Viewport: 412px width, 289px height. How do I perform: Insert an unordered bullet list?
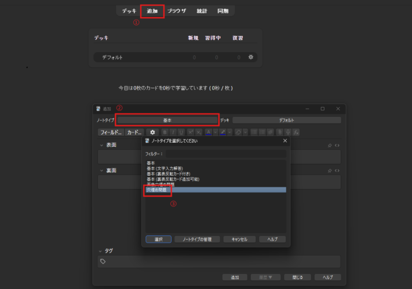(x=254, y=132)
